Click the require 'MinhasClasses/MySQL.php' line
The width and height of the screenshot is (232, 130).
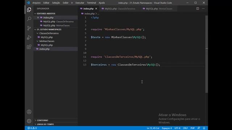pos(117,30)
